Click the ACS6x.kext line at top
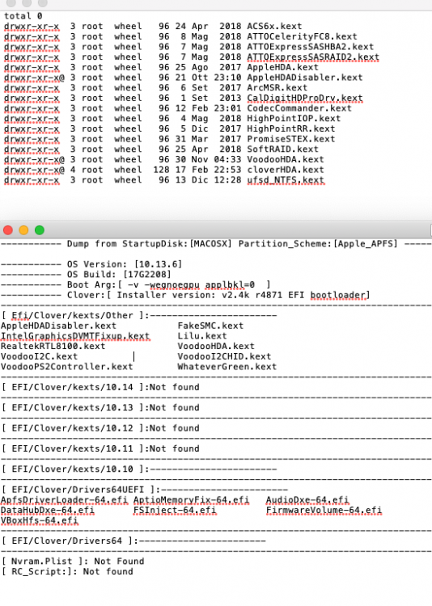The width and height of the screenshot is (432, 606). [x=153, y=27]
